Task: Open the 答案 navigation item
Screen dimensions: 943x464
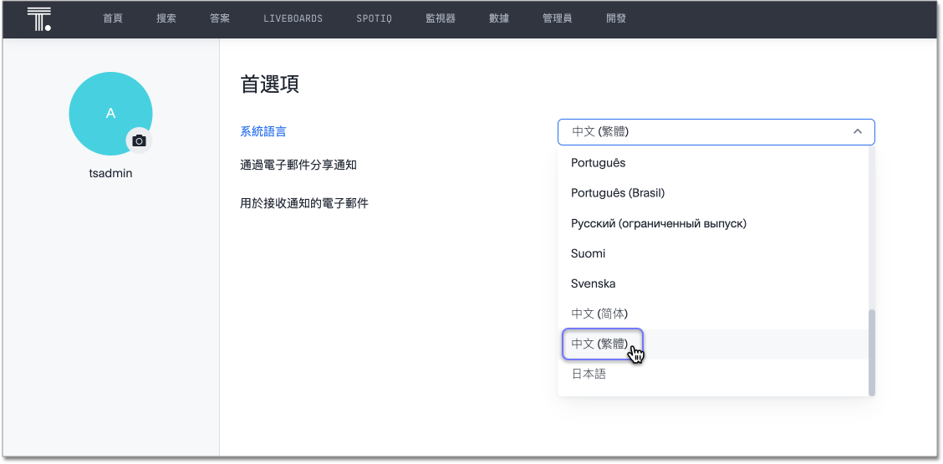Action: click(x=220, y=18)
